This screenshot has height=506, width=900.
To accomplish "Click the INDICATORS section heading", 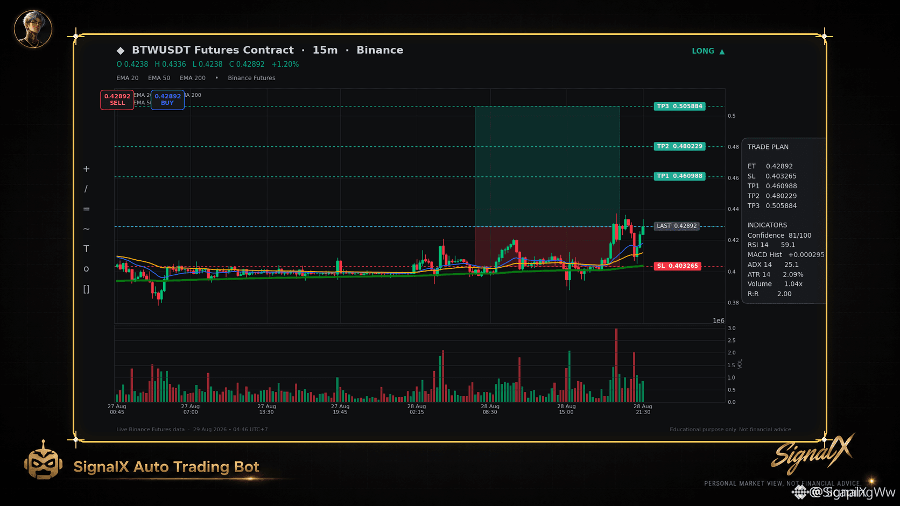I will tap(767, 225).
